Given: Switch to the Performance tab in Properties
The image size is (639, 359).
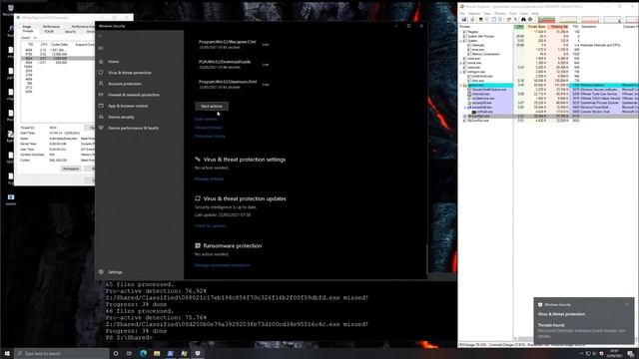Looking at the screenshot, I should point(51,27).
